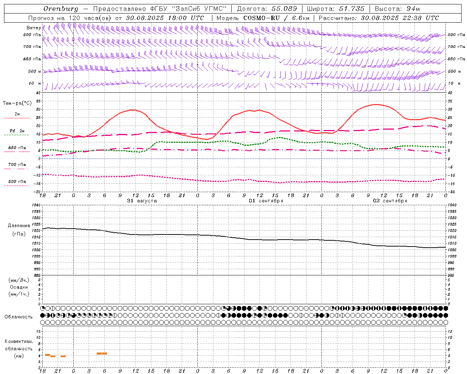This screenshot has height=374, width=467.
Task: Click the "Осадки" precipitation label
Action: [x=19, y=287]
